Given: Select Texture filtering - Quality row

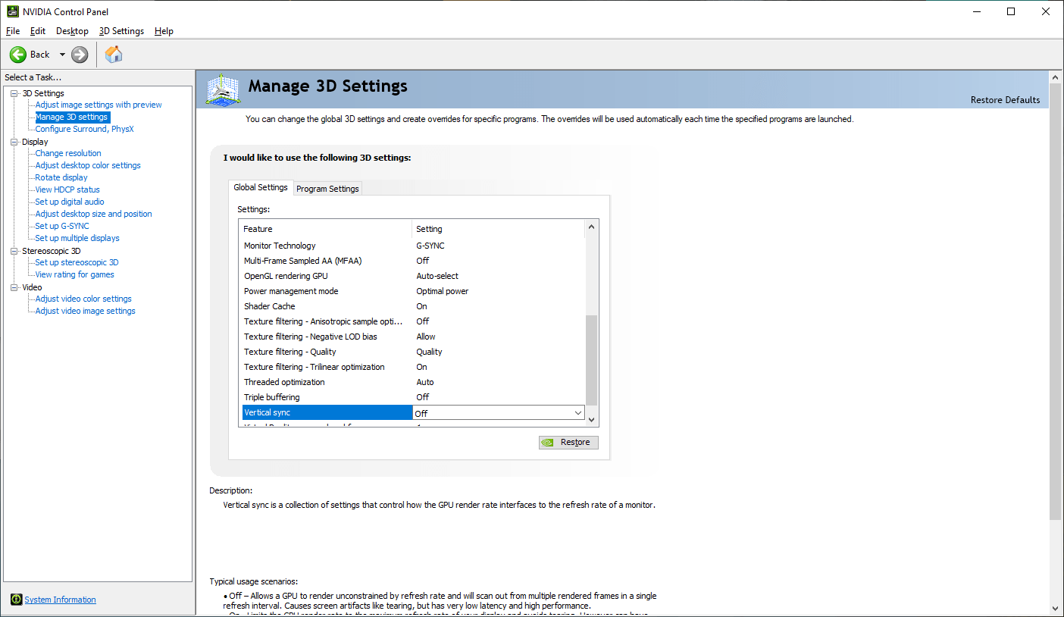Looking at the screenshot, I should coord(413,352).
